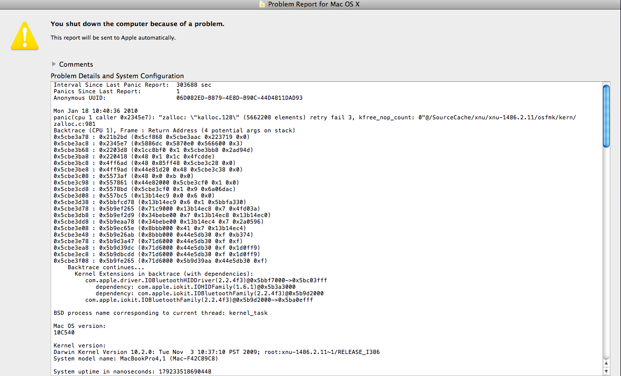
Task: Click the "Panics Since Last Report" line
Action: pyautogui.click(x=116, y=92)
